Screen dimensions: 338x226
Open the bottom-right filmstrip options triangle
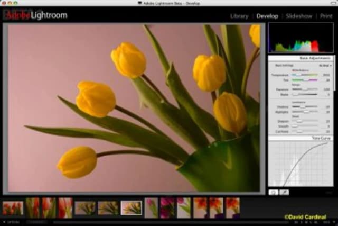point(334,222)
